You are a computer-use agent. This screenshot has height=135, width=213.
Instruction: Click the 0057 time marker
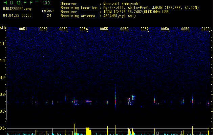click(145, 29)
